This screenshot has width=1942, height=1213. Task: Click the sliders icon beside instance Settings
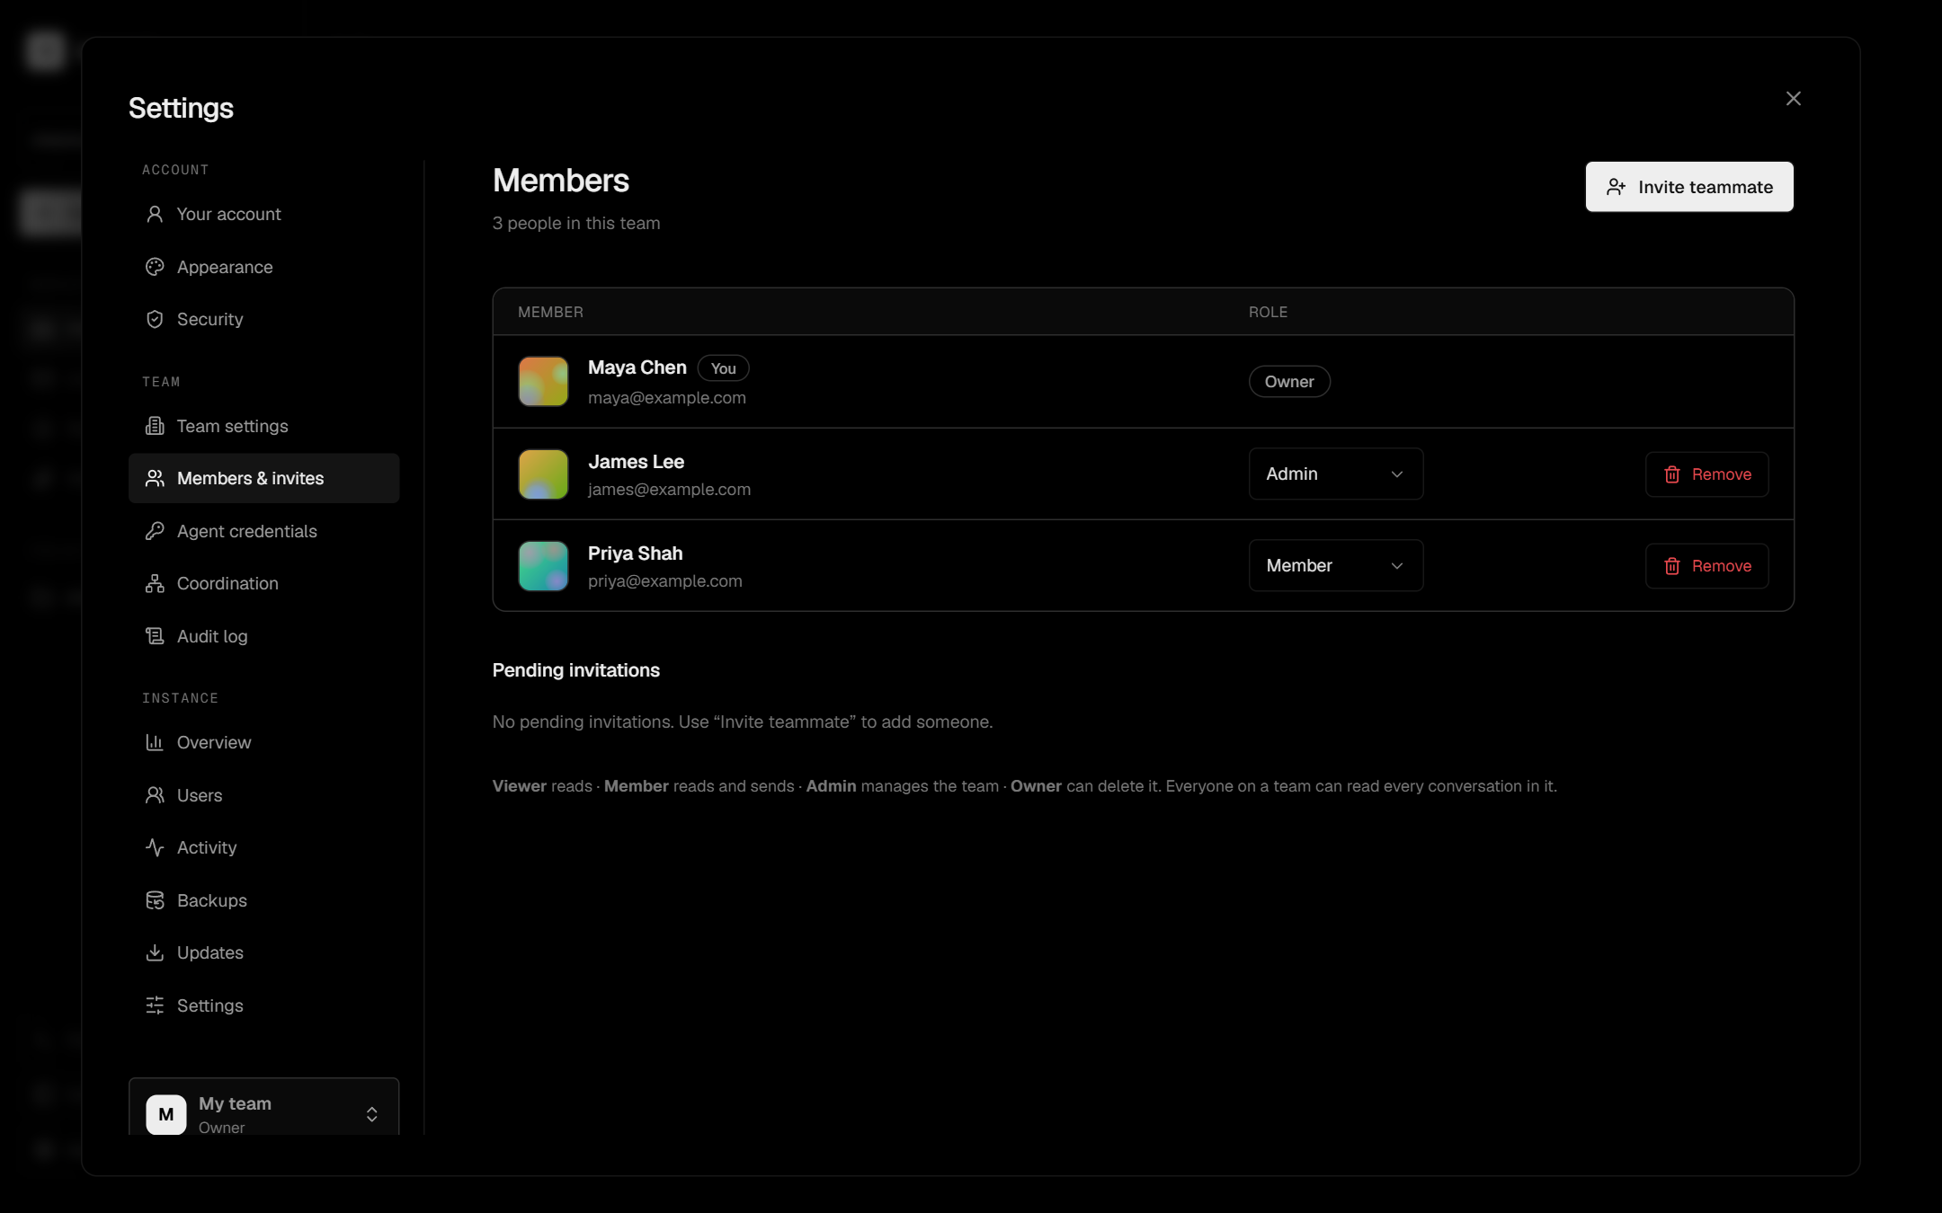[155, 1005]
